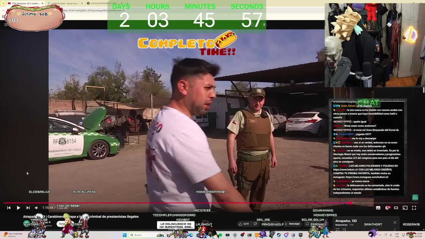Image resolution: width=425 pixels, height=239 pixels.
Task: Like the video showing 3,4 K
Action: (x=244, y=224)
